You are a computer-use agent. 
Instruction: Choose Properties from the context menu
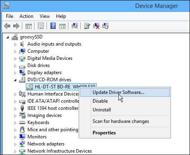pyautogui.click(x=125, y=133)
